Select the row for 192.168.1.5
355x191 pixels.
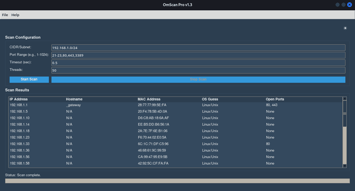pos(176,112)
